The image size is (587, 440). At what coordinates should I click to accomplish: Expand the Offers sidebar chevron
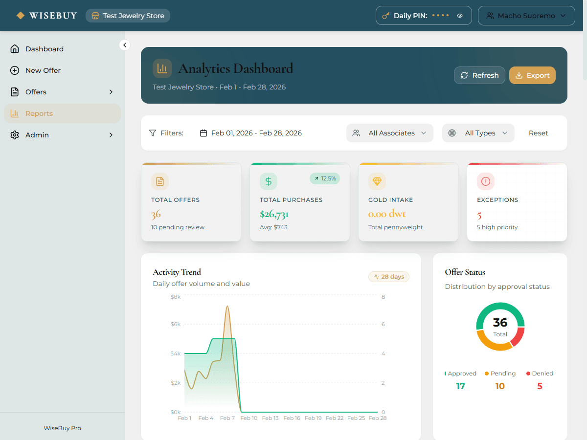(x=111, y=92)
